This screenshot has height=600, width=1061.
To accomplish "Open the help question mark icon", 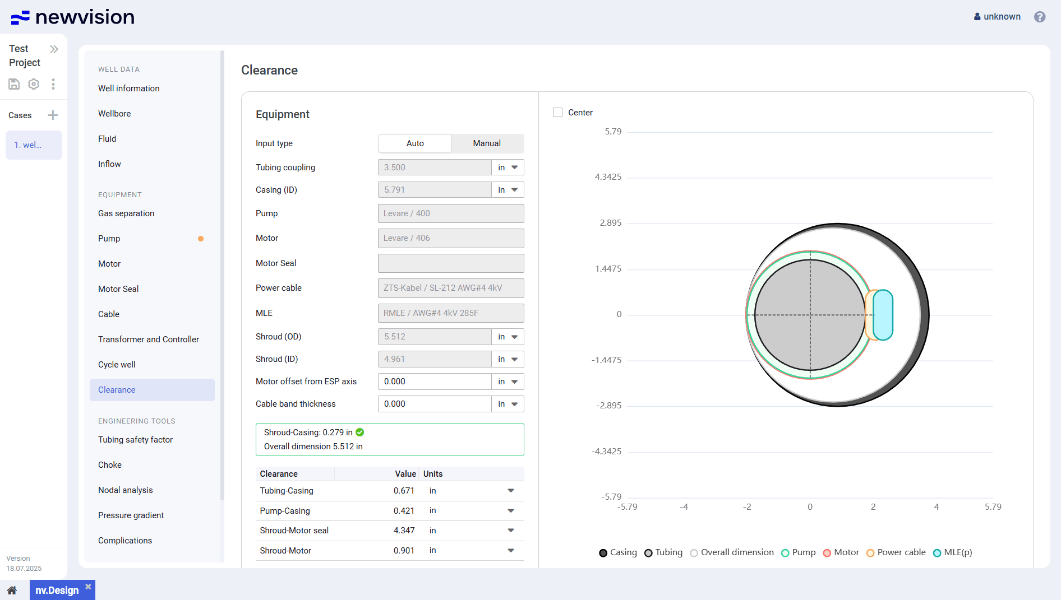I will coord(1040,17).
